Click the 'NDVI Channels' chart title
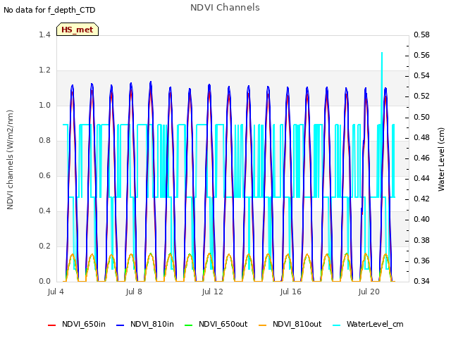This screenshot has height=338, width=451. (225, 8)
